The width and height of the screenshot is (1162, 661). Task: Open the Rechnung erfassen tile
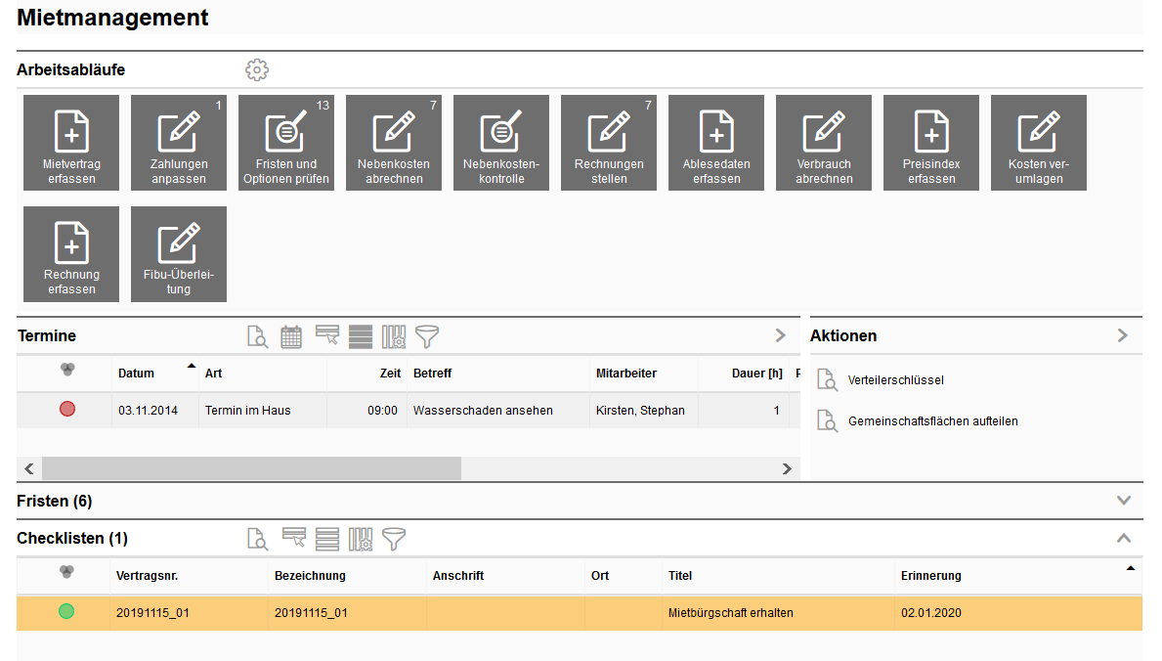(71, 253)
